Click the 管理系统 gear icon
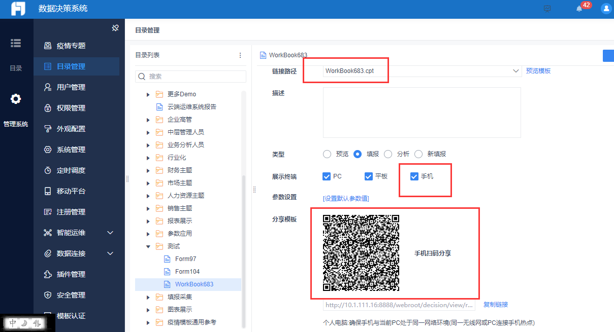 (x=16, y=99)
